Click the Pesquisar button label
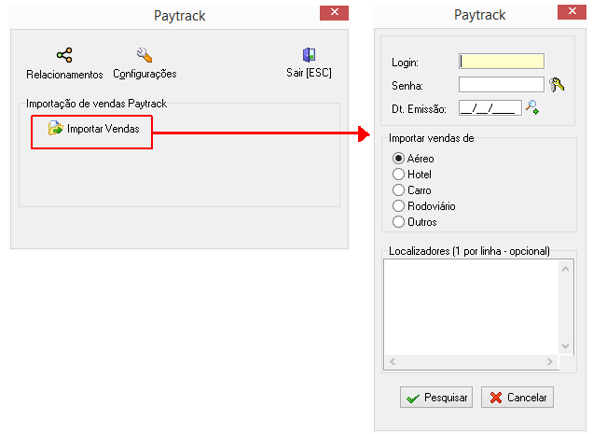The image size is (593, 434). pyautogui.click(x=446, y=398)
